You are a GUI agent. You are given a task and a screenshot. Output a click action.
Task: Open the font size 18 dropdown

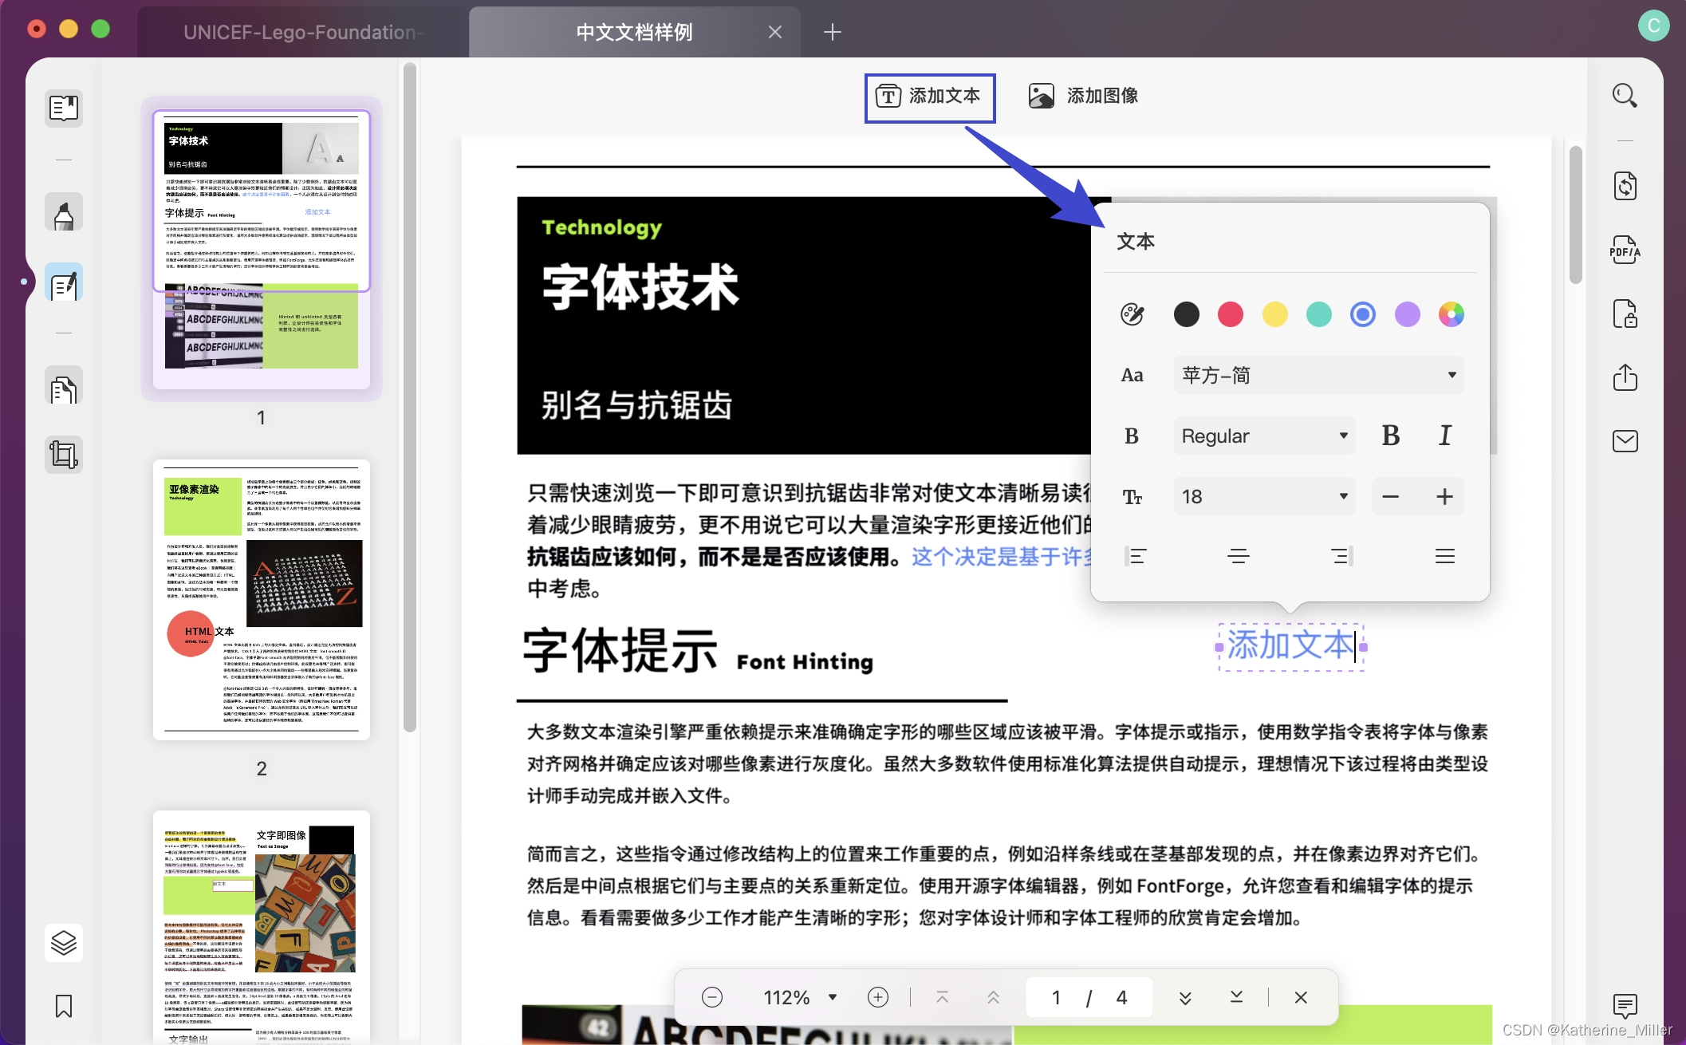(x=1264, y=496)
